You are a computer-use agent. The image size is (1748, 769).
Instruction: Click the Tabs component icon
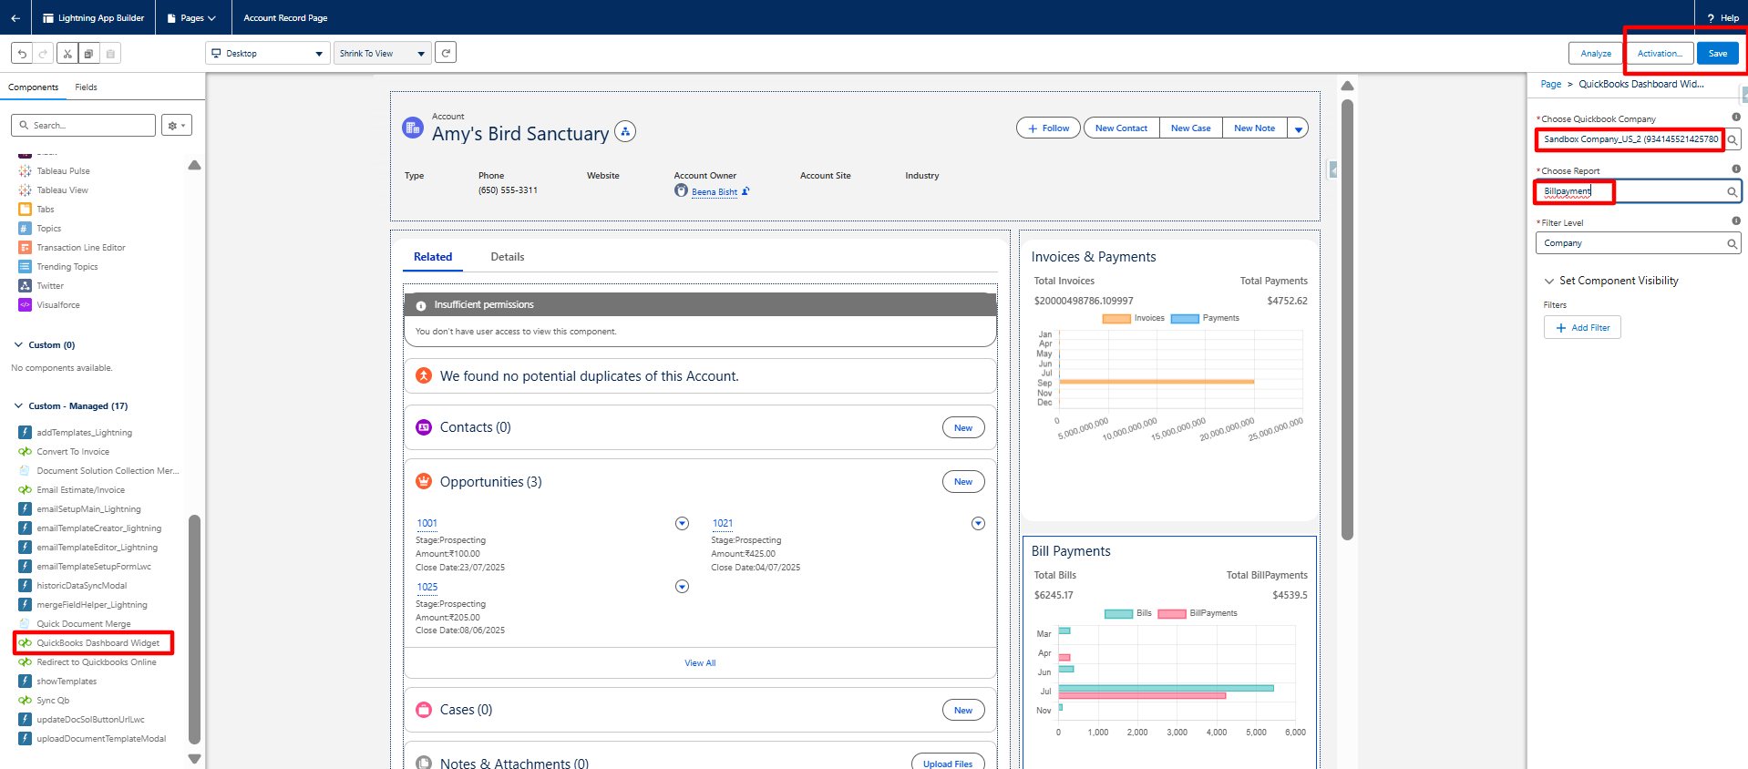(26, 210)
